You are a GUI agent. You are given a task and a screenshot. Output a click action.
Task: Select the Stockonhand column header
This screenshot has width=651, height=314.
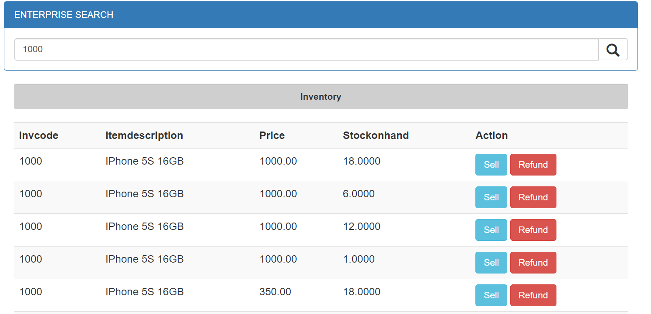click(376, 135)
